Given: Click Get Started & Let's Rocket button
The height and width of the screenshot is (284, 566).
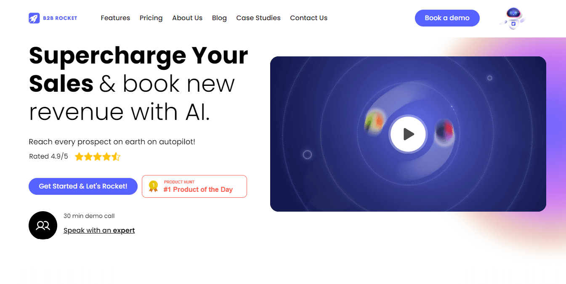Looking at the screenshot, I should click(x=83, y=186).
